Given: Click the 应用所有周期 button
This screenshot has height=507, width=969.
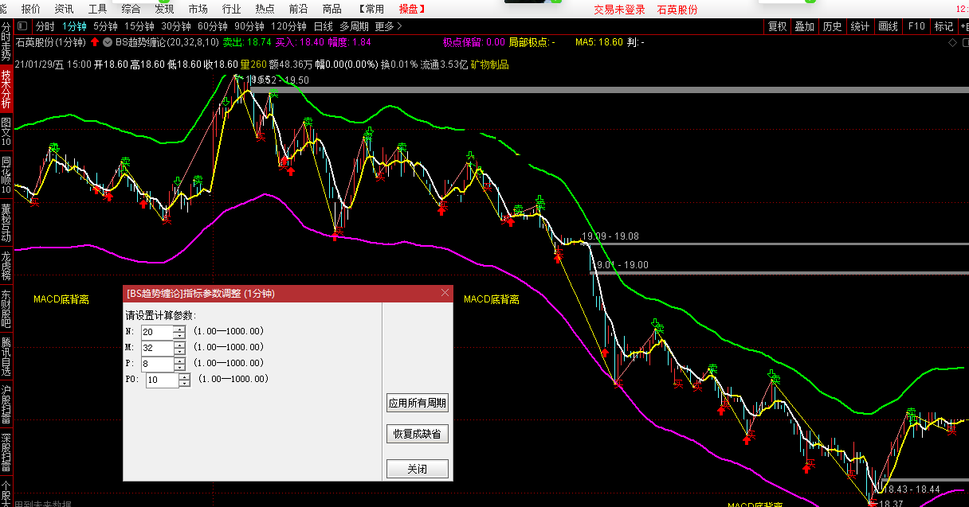Looking at the screenshot, I should click(x=418, y=403).
